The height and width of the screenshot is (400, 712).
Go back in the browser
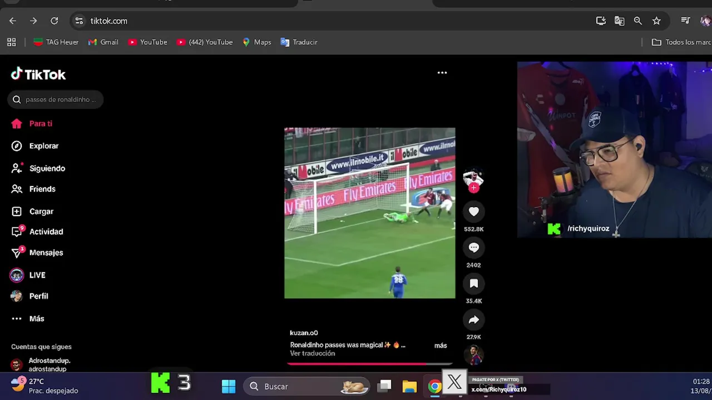[13, 21]
